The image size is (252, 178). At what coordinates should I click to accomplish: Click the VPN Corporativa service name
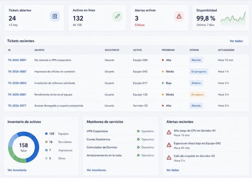[x=97, y=131]
